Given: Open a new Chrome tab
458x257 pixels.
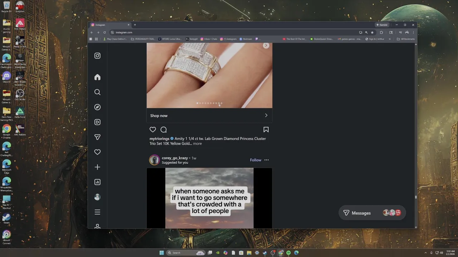Looking at the screenshot, I should pyautogui.click(x=135, y=25).
